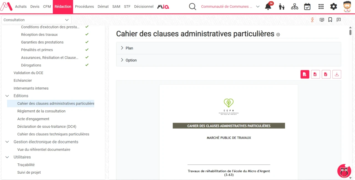Open notifications bell with 14 badge

(x=268, y=6)
